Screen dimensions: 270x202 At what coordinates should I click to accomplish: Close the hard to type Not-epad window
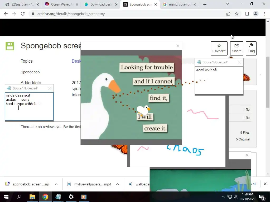pyautogui.click(x=49, y=88)
